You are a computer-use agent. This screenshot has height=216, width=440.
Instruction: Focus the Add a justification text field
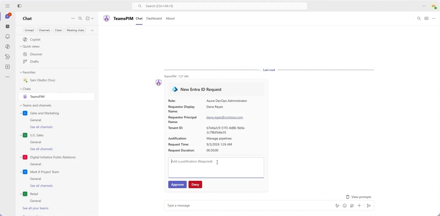(x=216, y=168)
